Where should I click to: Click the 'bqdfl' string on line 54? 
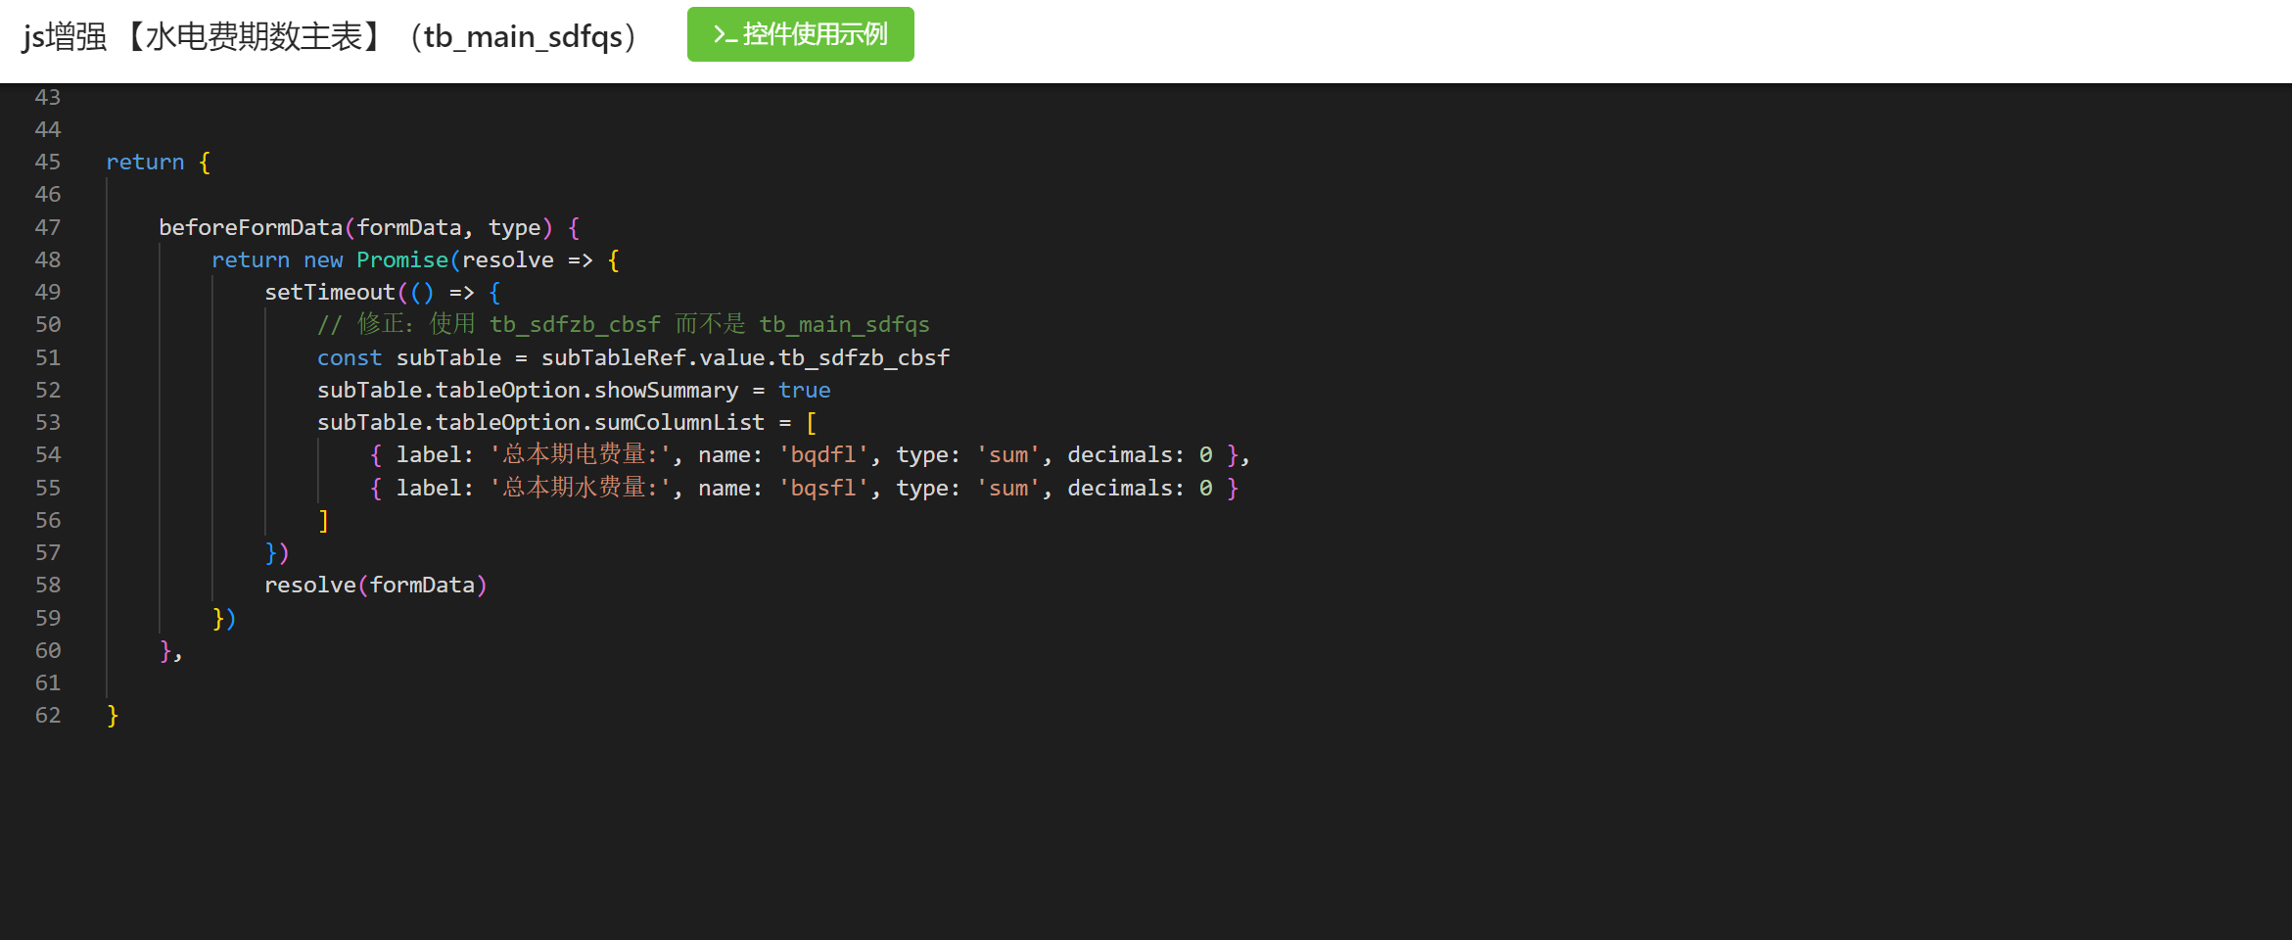click(x=823, y=455)
